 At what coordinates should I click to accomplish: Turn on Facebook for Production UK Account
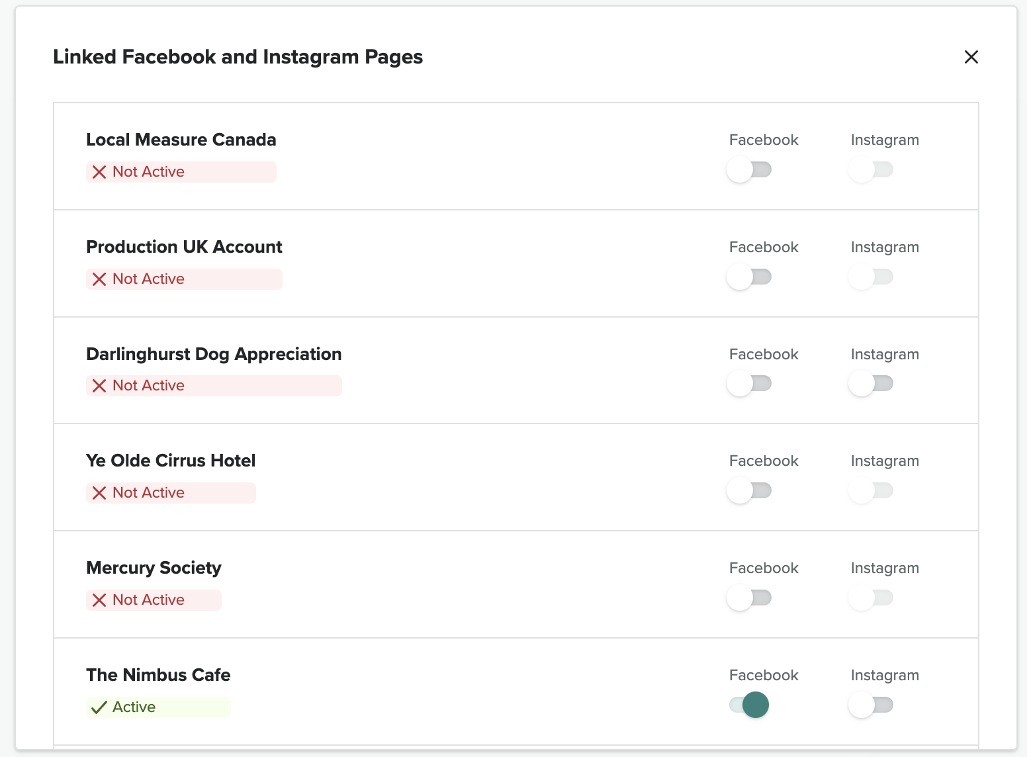pos(749,277)
